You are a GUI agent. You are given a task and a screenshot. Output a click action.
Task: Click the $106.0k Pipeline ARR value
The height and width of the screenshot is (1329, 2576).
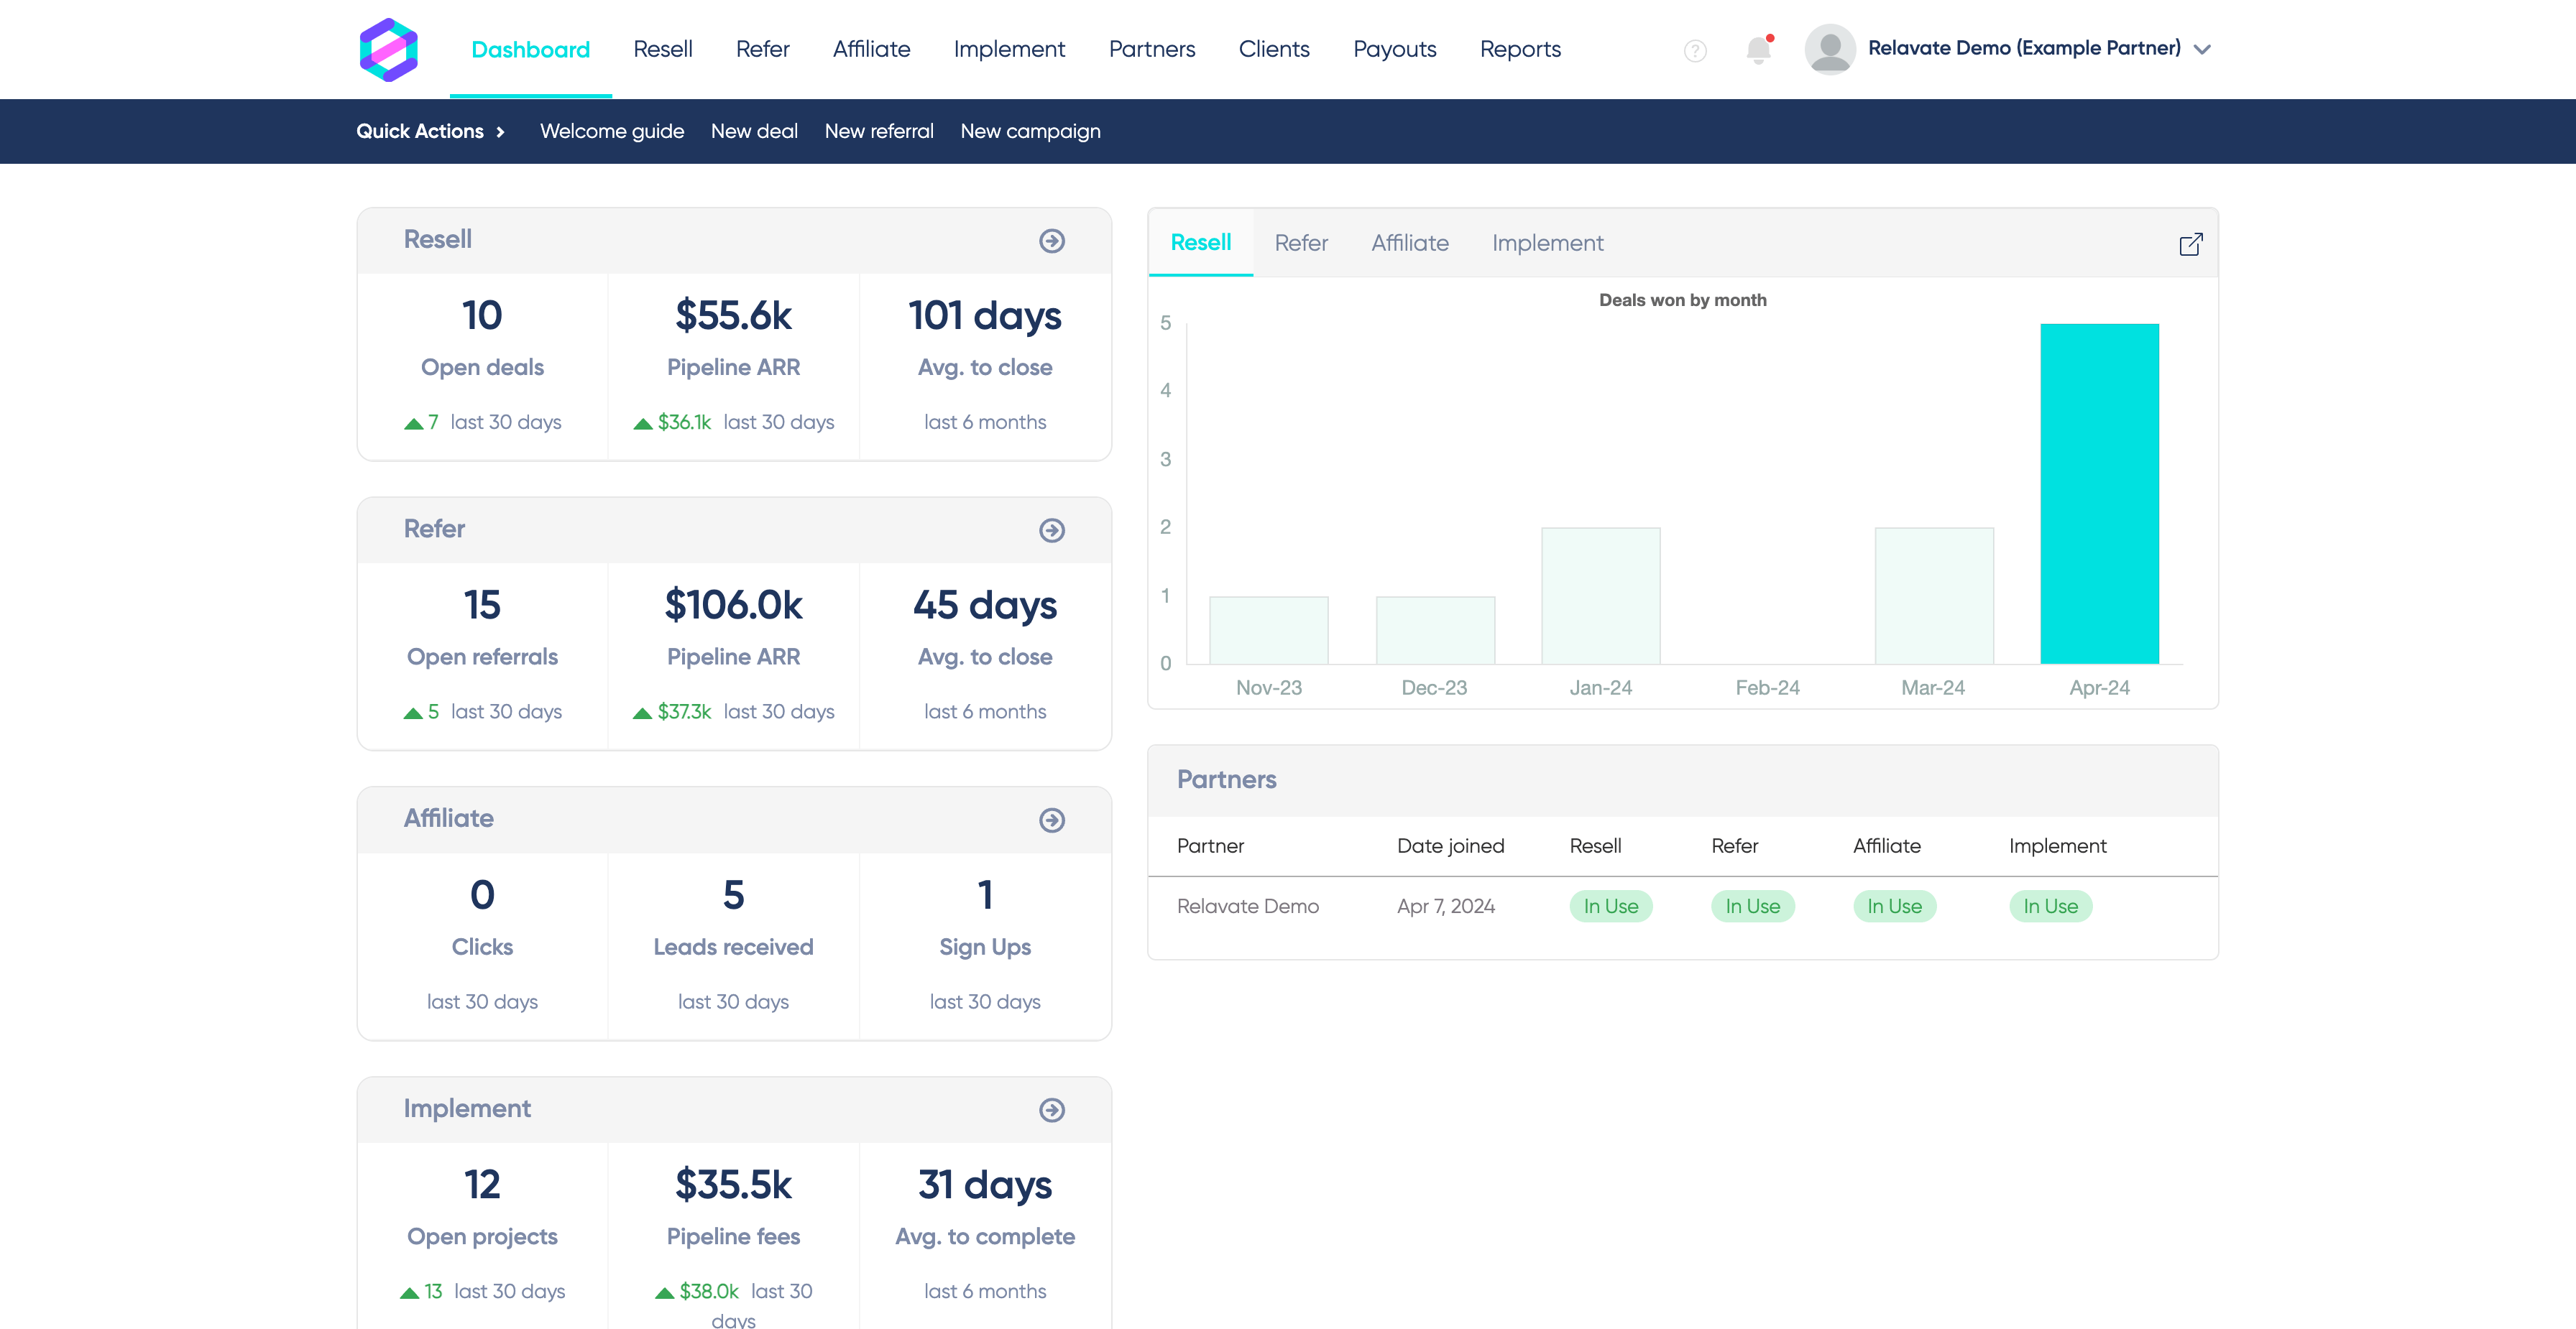[733, 606]
